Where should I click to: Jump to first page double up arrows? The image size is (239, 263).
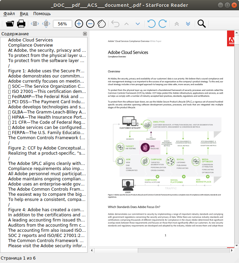coord(177,24)
